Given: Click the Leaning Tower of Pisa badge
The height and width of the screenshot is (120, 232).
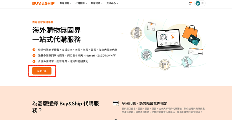Looking at the screenshot, I should point(136,33).
